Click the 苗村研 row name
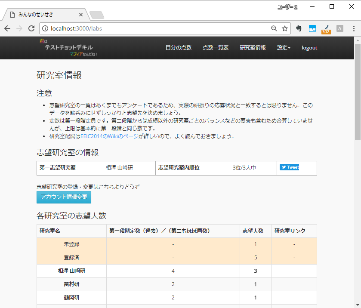This screenshot has width=361, height=308. [x=71, y=284]
